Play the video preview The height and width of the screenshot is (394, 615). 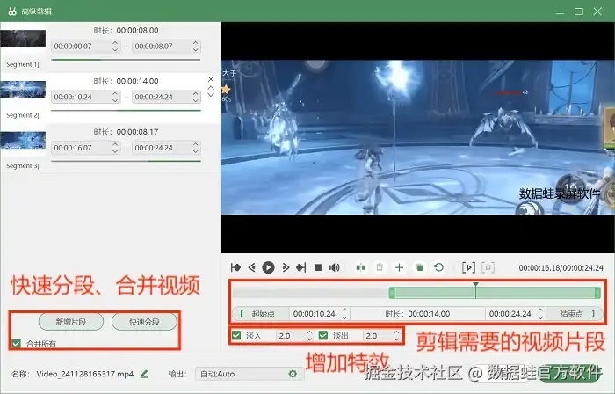click(268, 267)
